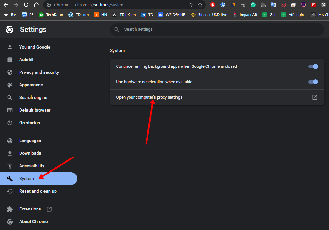329x230 pixels.
Task: Focus the Search settings field
Action: [x=217, y=29]
